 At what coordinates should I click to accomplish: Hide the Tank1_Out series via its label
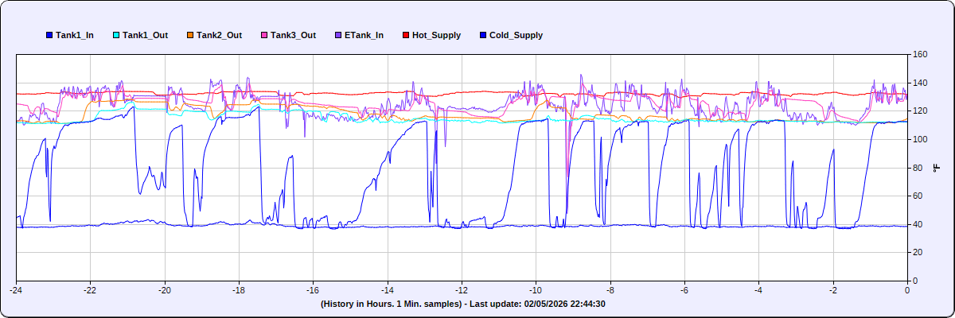(145, 36)
